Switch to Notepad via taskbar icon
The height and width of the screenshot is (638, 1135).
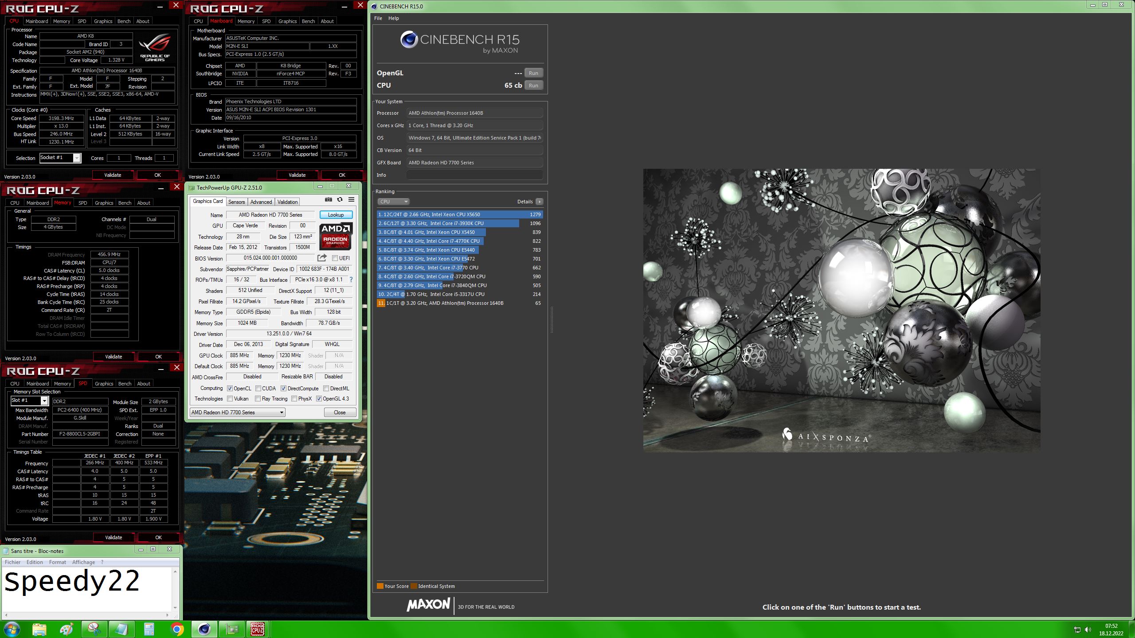coord(121,629)
